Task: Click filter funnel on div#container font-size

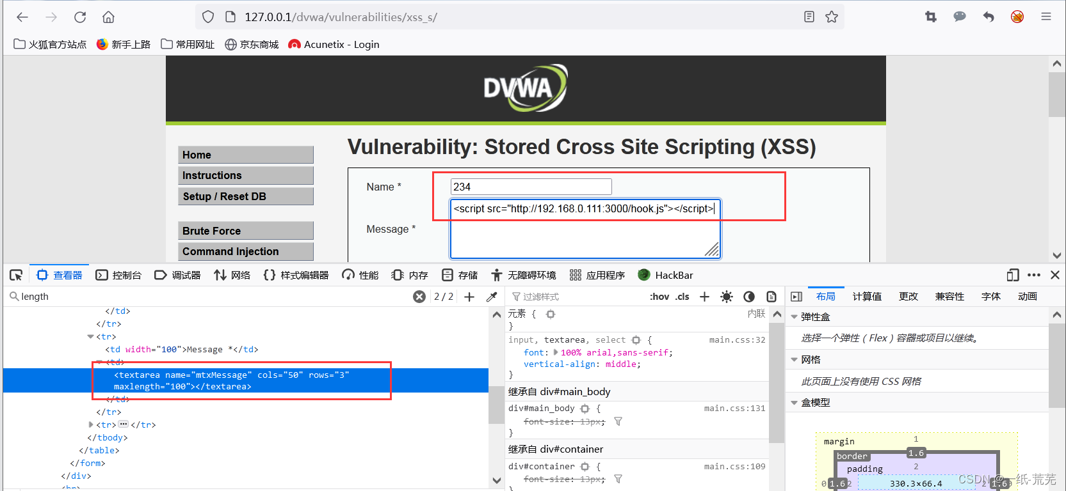Action: (618, 479)
